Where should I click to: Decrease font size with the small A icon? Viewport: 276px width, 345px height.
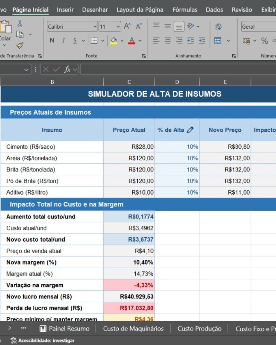point(139,26)
